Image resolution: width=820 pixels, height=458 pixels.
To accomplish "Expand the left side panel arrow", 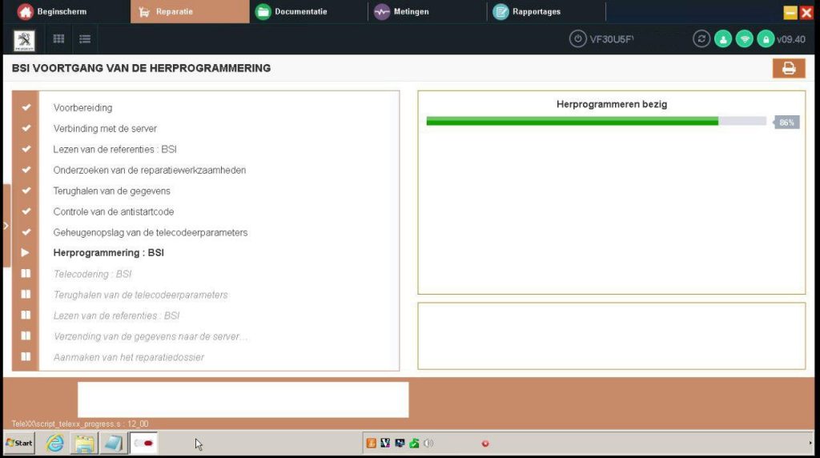I will coord(6,226).
